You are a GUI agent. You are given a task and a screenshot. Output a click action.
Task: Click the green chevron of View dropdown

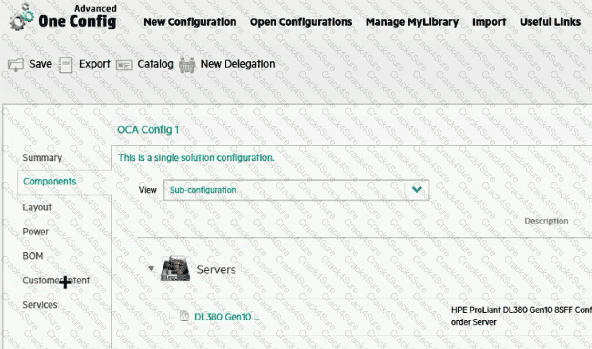pyautogui.click(x=417, y=190)
